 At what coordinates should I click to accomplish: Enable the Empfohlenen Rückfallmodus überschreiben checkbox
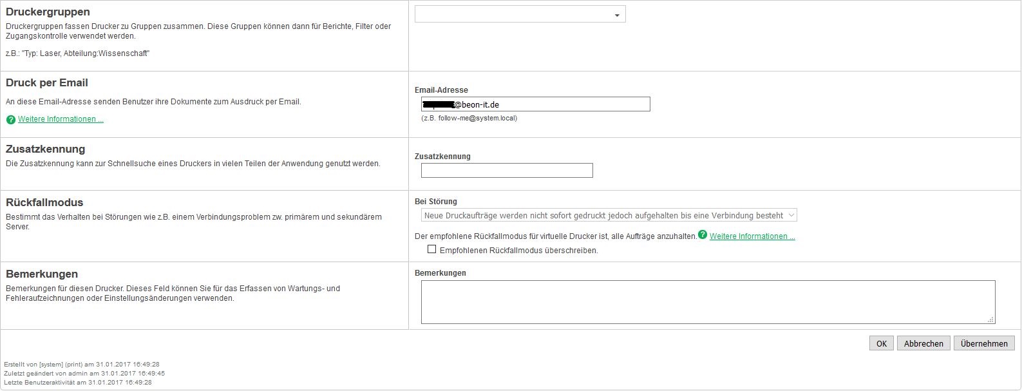click(x=432, y=249)
